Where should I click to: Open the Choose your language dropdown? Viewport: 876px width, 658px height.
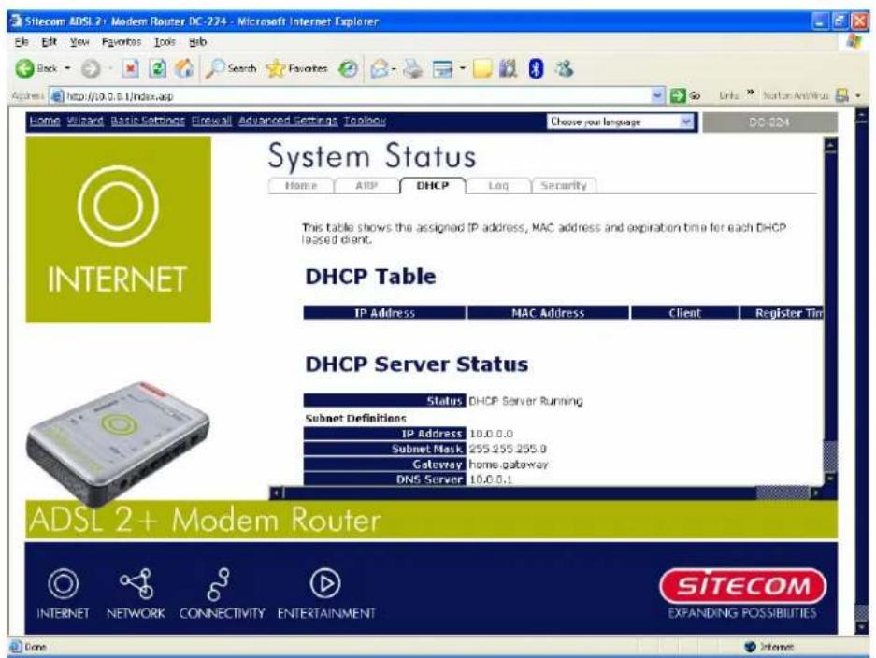pyautogui.click(x=620, y=122)
